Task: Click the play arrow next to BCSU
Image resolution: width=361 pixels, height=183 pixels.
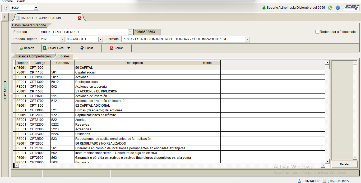Action: point(6,8)
